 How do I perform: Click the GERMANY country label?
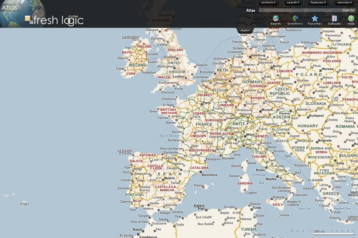coord(252,82)
